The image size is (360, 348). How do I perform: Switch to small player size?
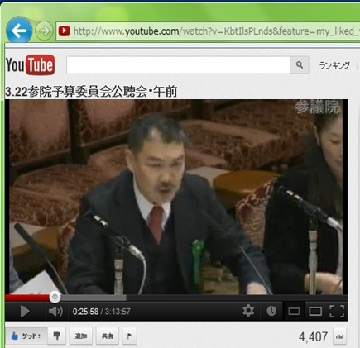[294, 312]
